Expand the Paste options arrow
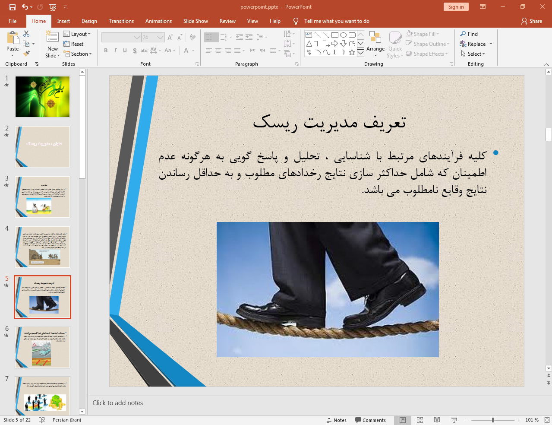 click(13, 56)
